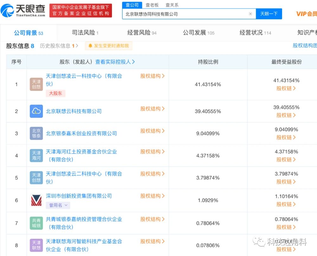This screenshot has width=317, height=256.
Task: Click the 天眼一下 search button
Action: pyautogui.click(x=269, y=14)
